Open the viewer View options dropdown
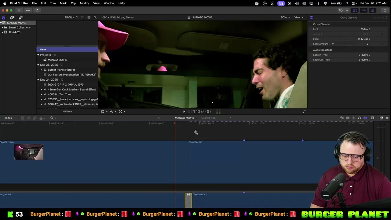 click(299, 17)
